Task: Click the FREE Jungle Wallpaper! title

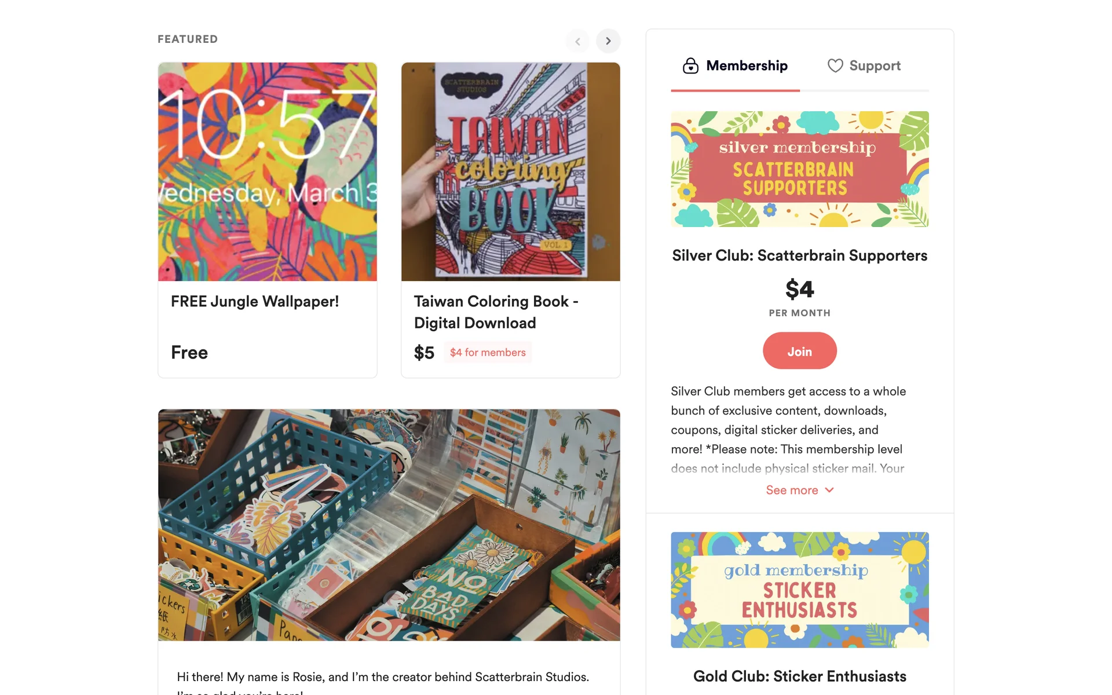Action: 255,302
